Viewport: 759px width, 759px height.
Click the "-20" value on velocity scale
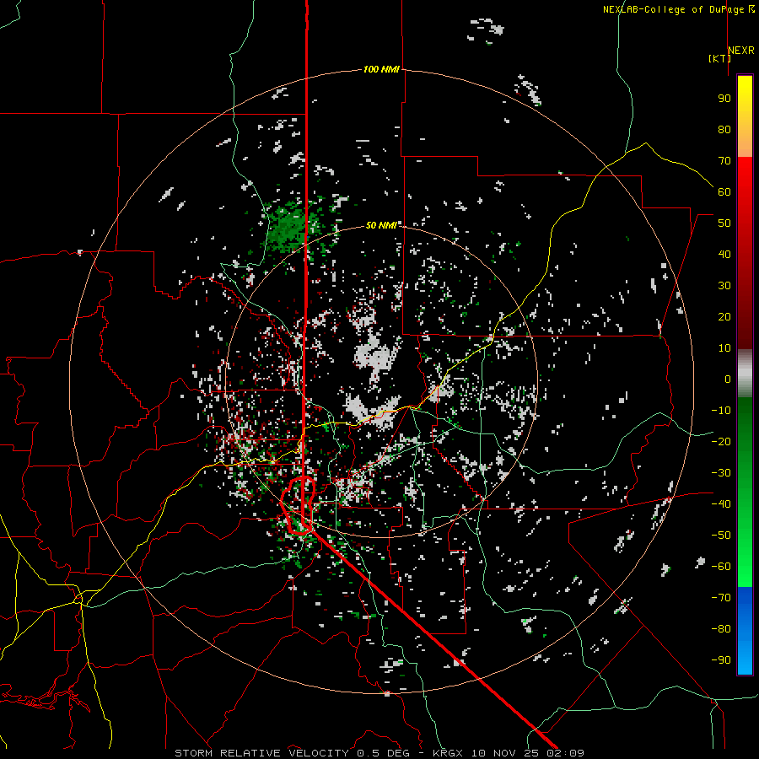[x=721, y=442]
